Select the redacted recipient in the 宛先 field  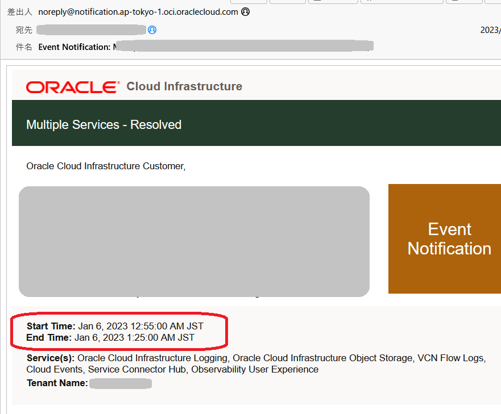[x=91, y=30]
